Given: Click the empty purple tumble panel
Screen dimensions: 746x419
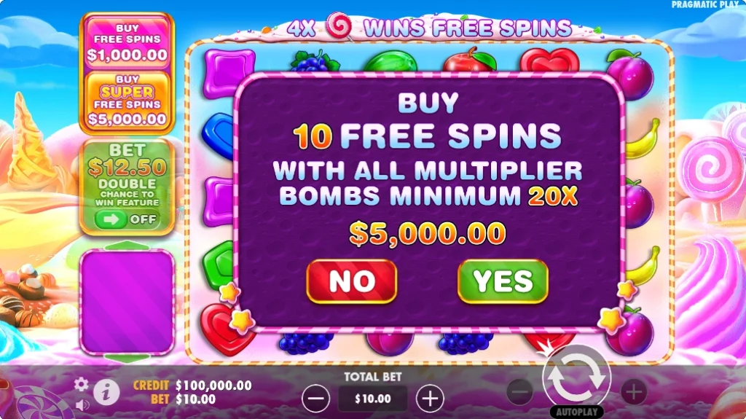Looking at the screenshot, I should click(127, 302).
